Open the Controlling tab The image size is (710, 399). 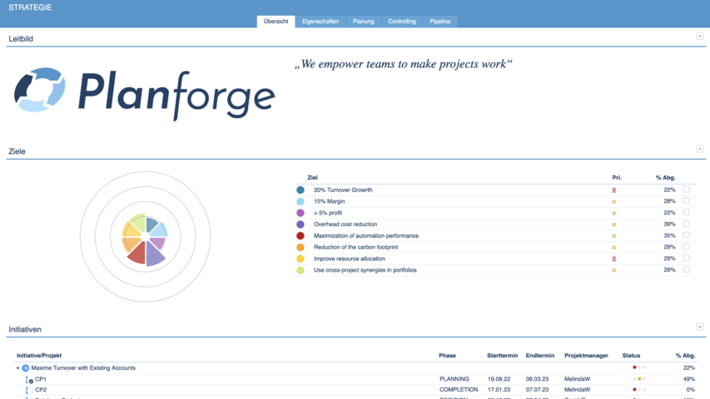(x=402, y=21)
